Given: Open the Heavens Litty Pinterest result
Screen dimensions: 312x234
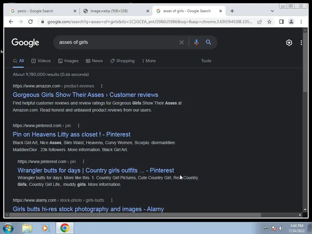Looking at the screenshot, I should tap(72, 134).
